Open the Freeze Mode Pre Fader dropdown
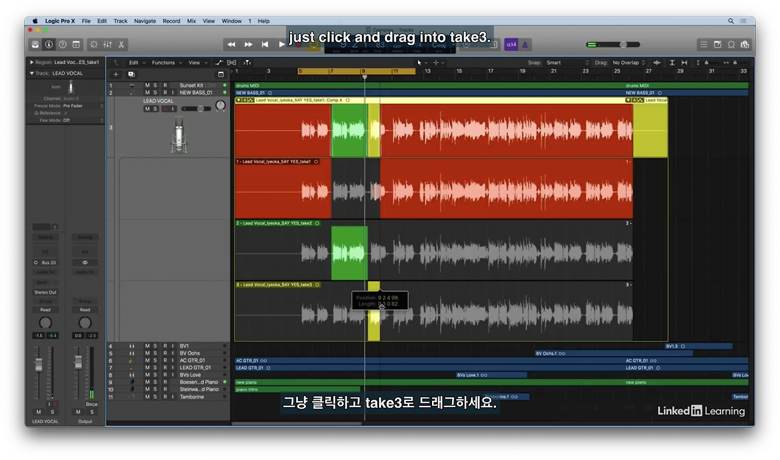Screen dimensions: 780x460 point(83,106)
